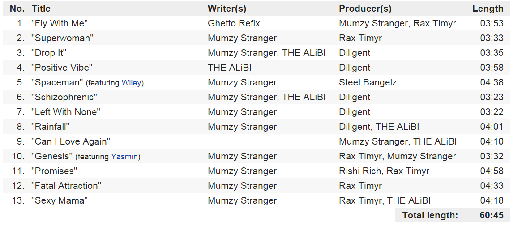
Task: Open the Wiley artist link
Action: tap(131, 83)
